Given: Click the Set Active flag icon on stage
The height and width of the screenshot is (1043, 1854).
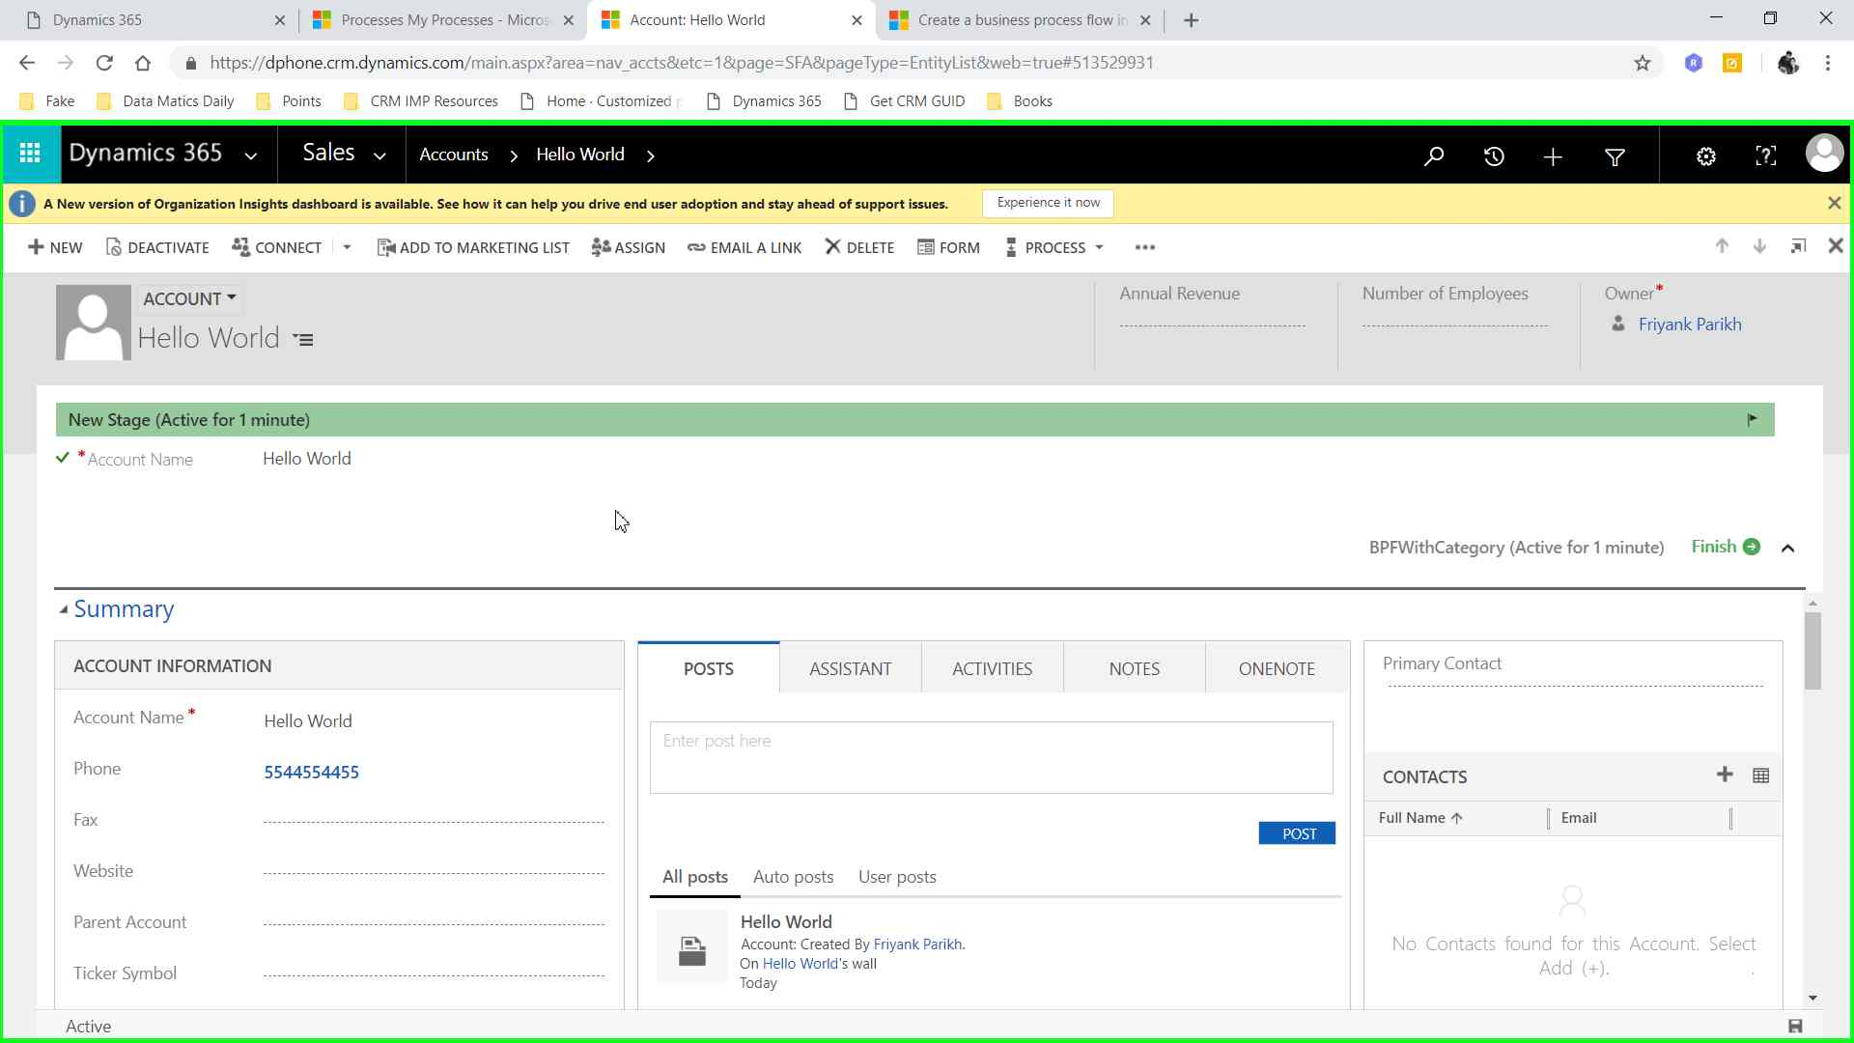Looking at the screenshot, I should coord(1752,419).
